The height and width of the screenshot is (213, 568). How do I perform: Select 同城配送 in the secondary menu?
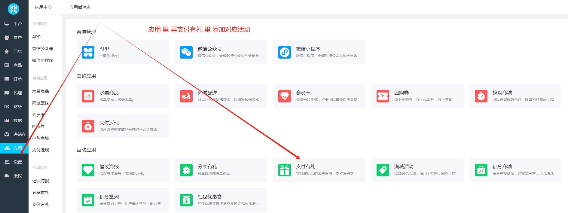pyautogui.click(x=41, y=103)
